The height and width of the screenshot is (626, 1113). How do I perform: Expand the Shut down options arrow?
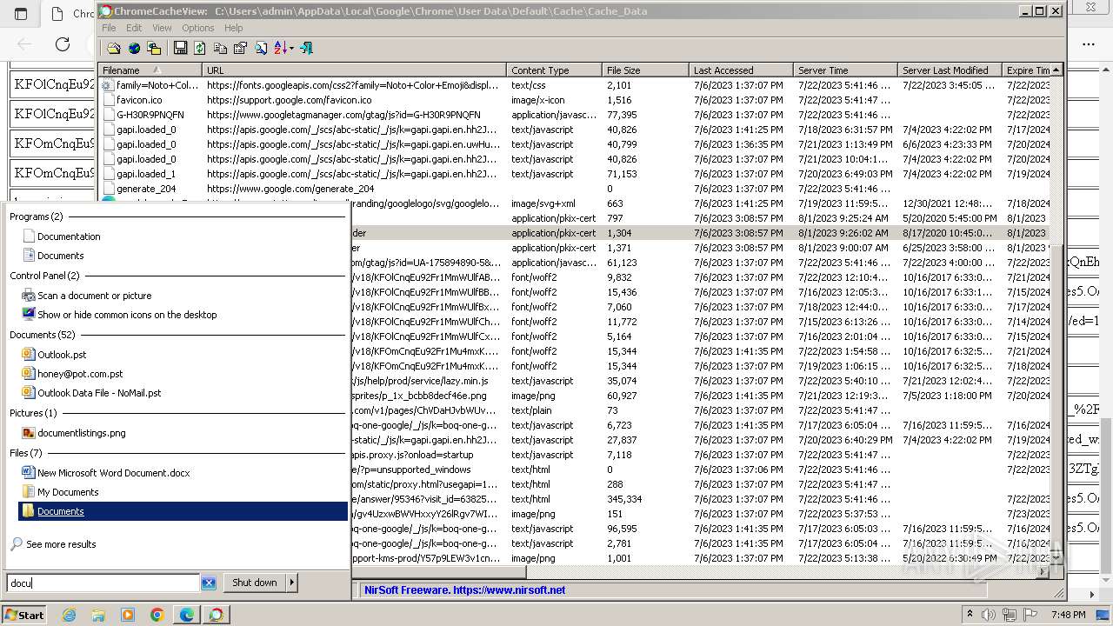tap(292, 583)
